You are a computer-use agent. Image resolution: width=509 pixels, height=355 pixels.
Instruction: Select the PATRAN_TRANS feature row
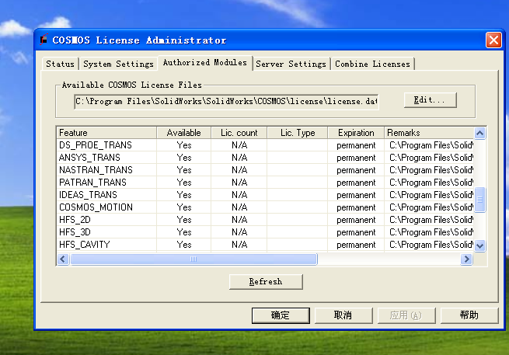pyautogui.click(x=265, y=183)
